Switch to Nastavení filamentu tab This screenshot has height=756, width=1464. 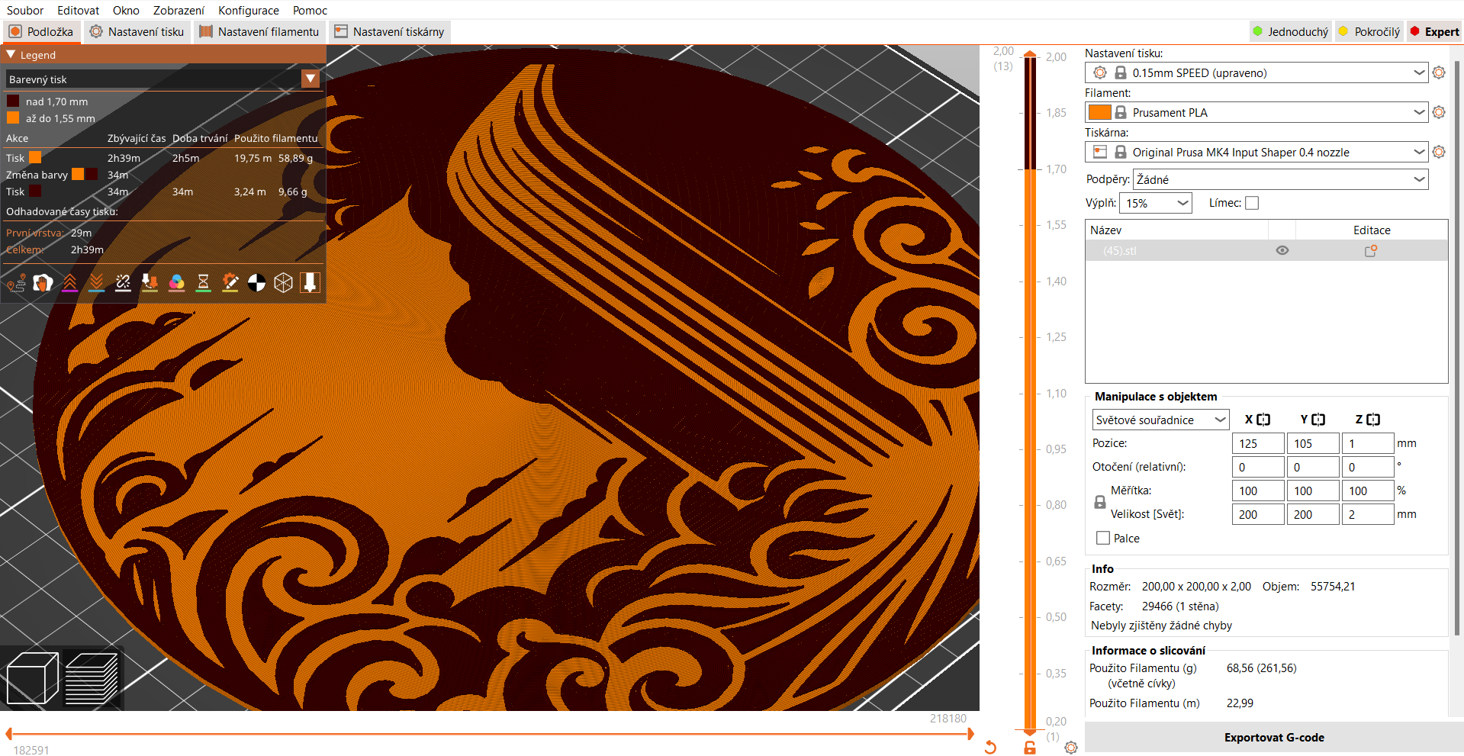[259, 31]
